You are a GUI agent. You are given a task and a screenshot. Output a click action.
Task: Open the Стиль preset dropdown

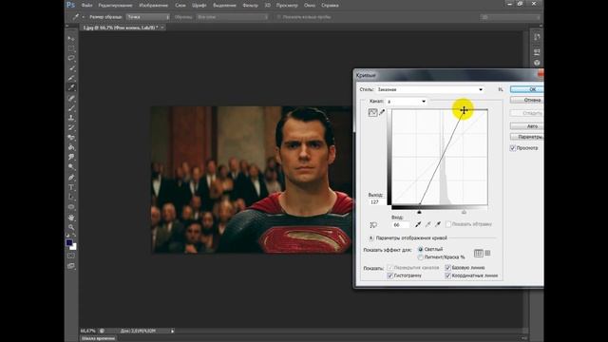tap(429, 89)
